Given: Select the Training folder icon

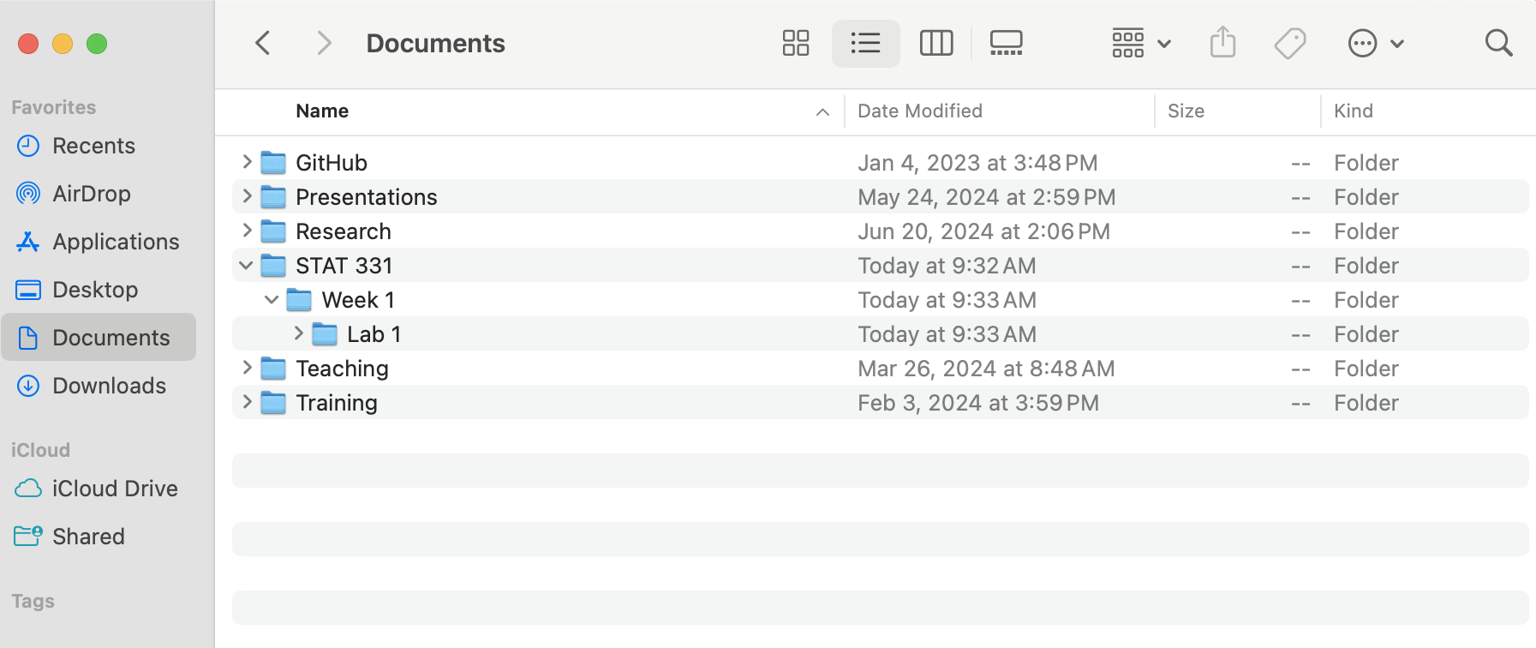Looking at the screenshot, I should coord(273,402).
